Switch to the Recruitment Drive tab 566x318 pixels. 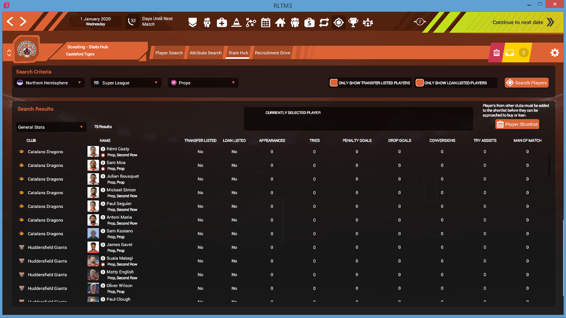pyautogui.click(x=272, y=53)
